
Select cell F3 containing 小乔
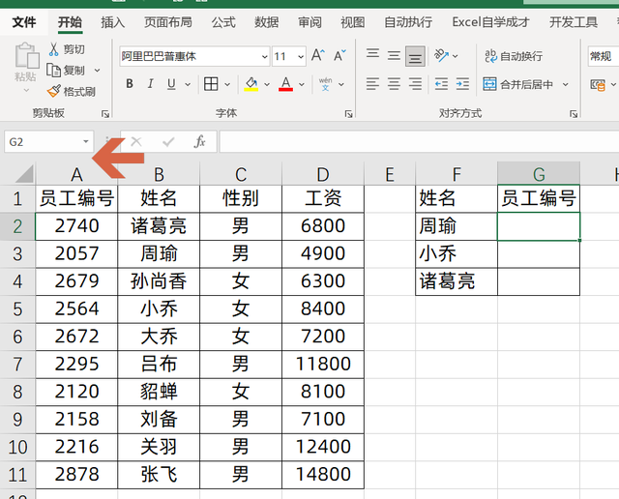457,253
